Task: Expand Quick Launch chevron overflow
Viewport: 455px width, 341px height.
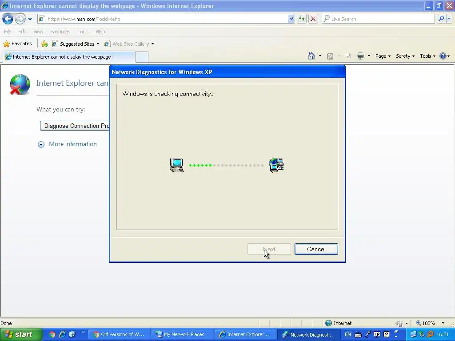Action: pos(83,332)
